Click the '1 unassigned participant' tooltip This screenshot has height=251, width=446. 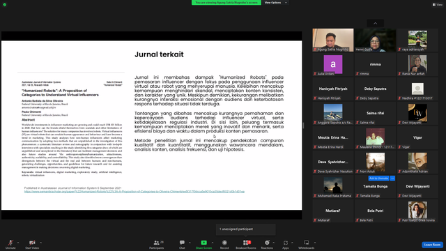246,229
